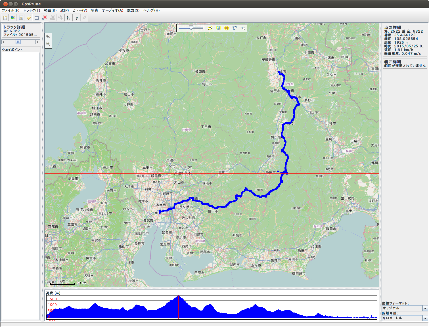Viewport: 429px width, 327px height.
Task: Set range end with toolbar icon
Action: click(x=76, y=18)
